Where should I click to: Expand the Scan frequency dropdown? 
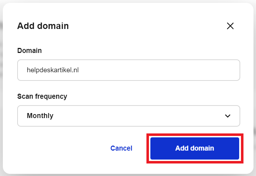129,116
